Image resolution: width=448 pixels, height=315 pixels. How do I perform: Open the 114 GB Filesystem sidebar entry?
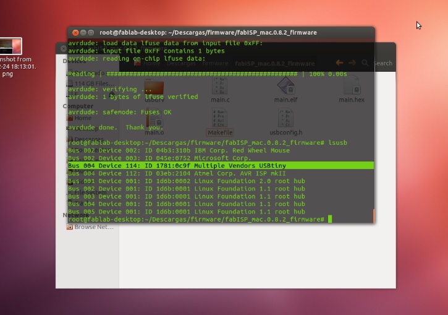coord(90,84)
